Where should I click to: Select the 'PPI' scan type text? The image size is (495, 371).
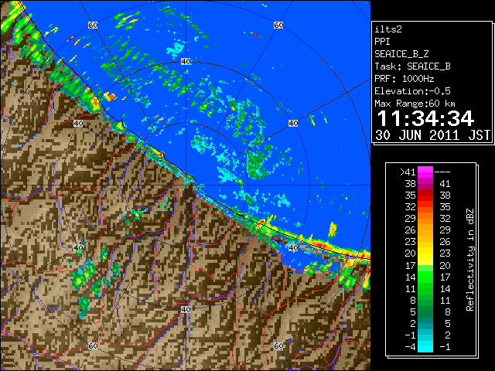[382, 42]
